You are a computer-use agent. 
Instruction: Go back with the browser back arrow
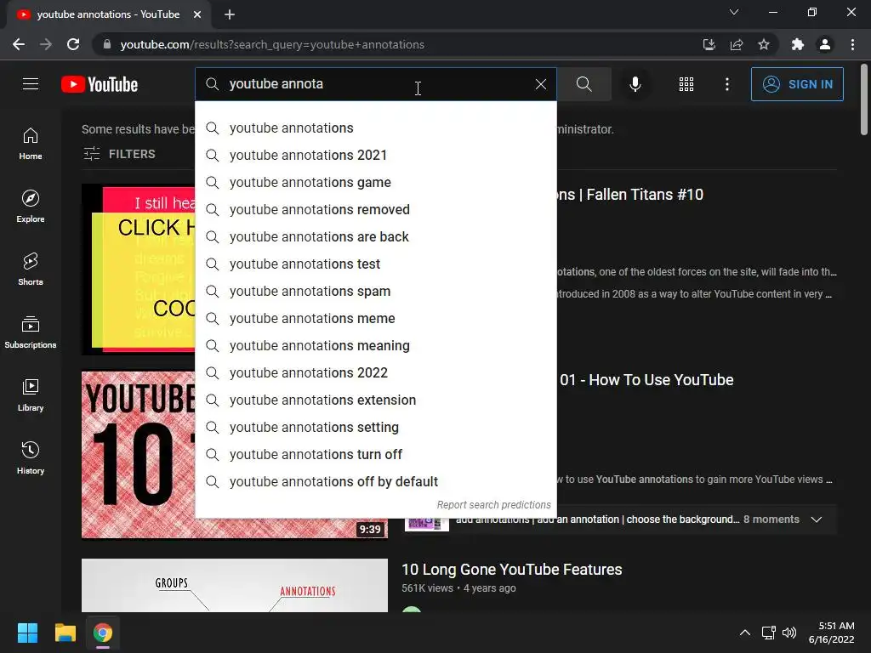pos(19,44)
